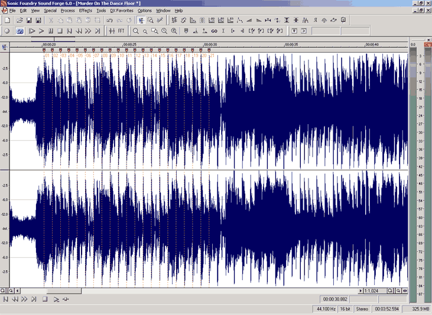Click the Record button in transport toolbar

tap(7, 31)
